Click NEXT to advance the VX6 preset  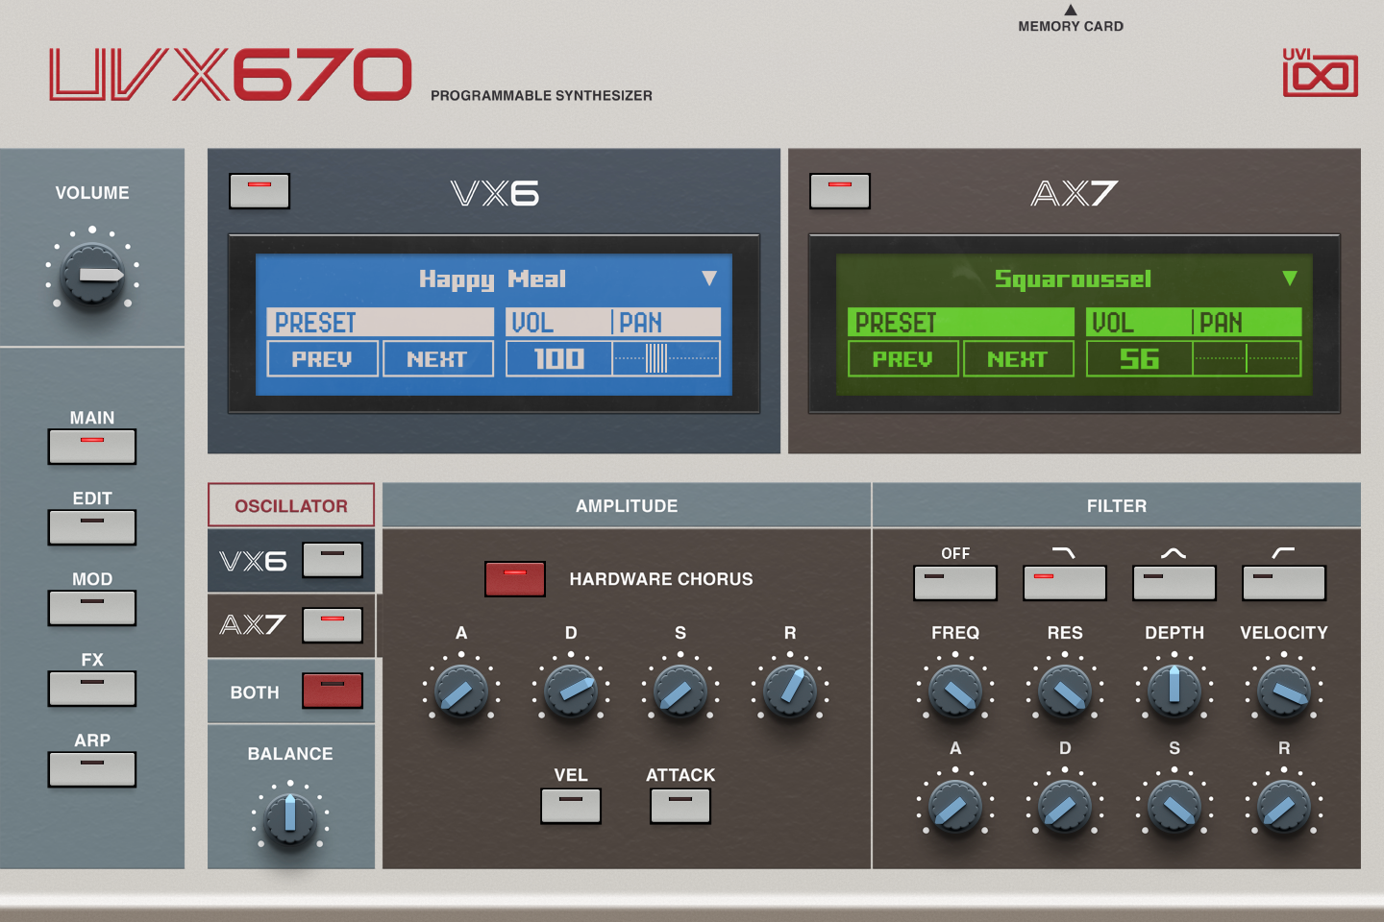tap(438, 358)
